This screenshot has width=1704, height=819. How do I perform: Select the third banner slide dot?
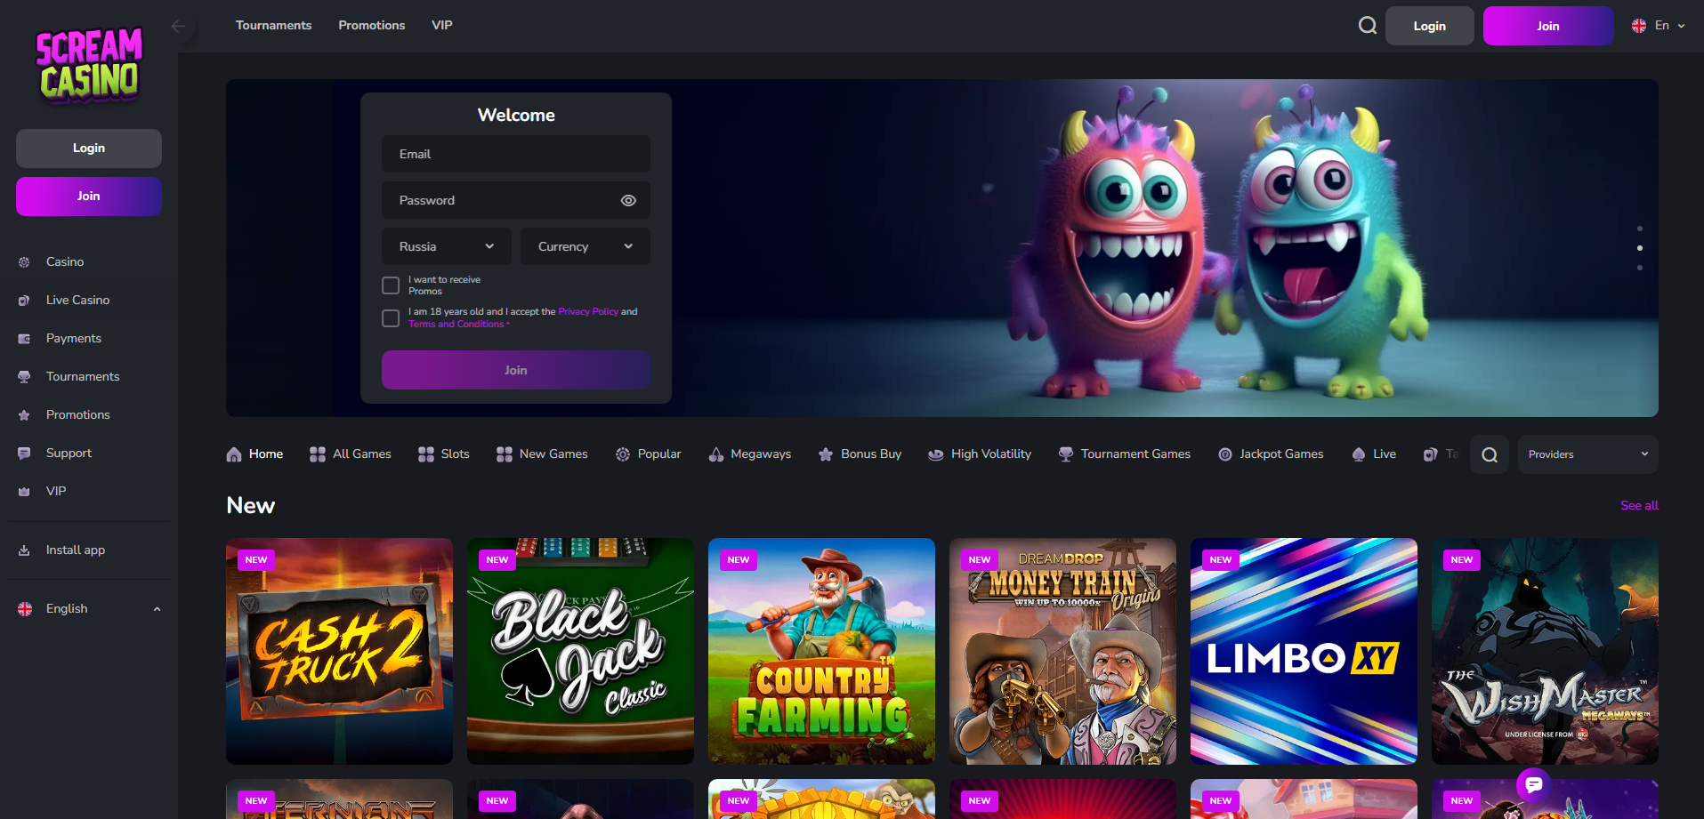coord(1640,268)
